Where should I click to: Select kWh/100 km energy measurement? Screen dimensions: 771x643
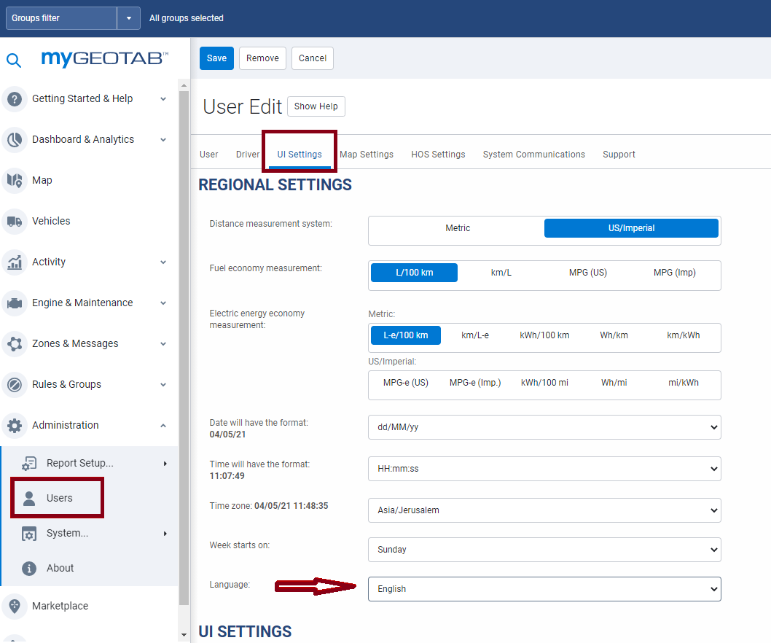point(544,335)
